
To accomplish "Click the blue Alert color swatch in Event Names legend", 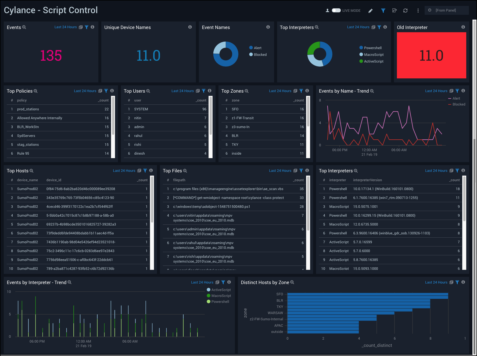I will click(250, 48).
